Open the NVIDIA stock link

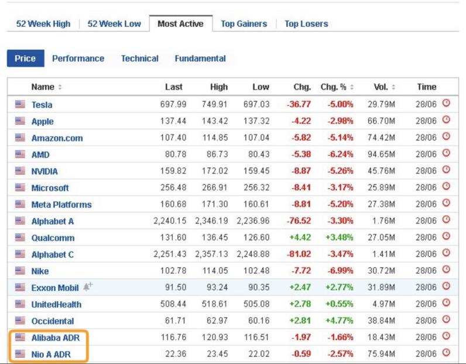44,171
